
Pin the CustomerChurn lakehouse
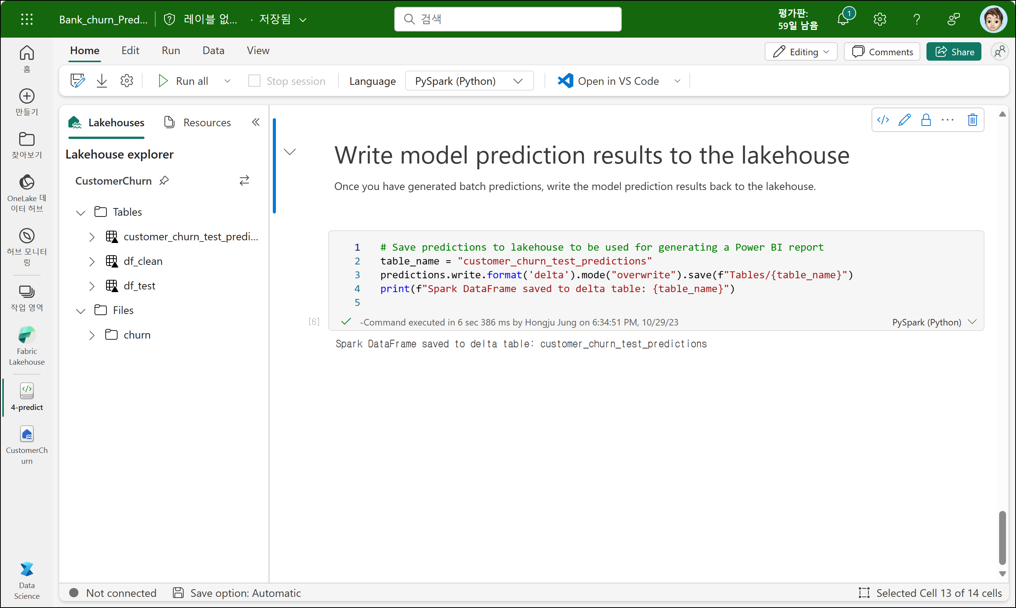coord(164,181)
